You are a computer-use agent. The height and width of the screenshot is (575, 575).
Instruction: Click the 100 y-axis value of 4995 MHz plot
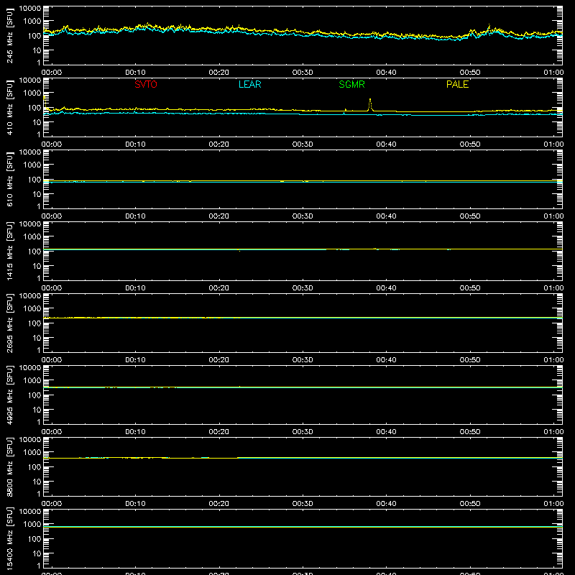pyautogui.click(x=34, y=395)
